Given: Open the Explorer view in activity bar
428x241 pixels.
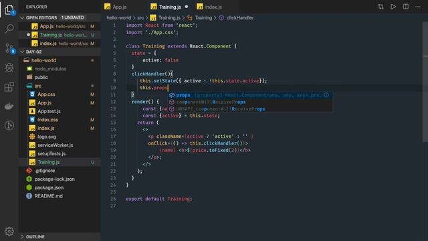Looking at the screenshot, I should (9, 10).
